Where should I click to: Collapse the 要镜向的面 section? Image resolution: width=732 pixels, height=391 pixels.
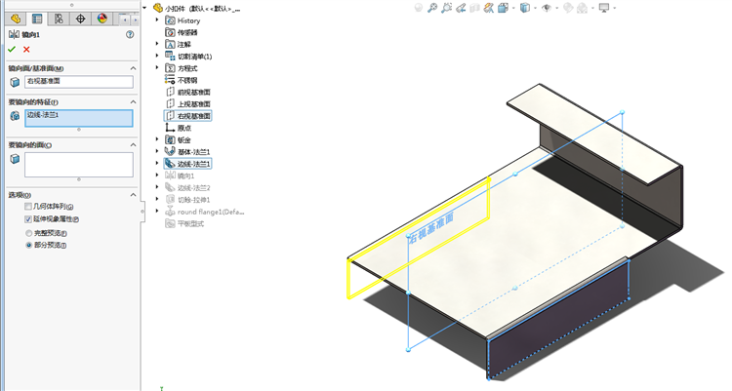click(x=133, y=145)
